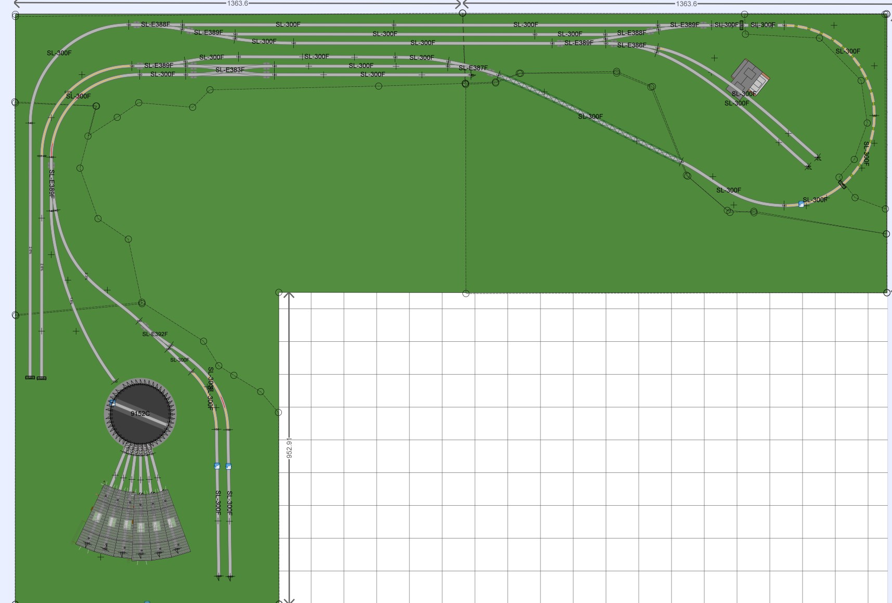
Task: Click the corner handle between the two 1363.6 dimensions
Action: tap(462, 13)
